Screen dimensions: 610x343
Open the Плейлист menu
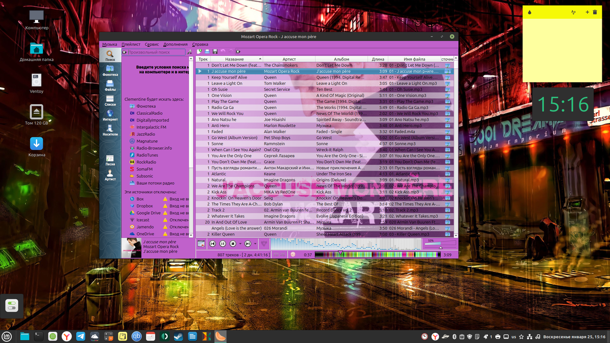point(131,44)
